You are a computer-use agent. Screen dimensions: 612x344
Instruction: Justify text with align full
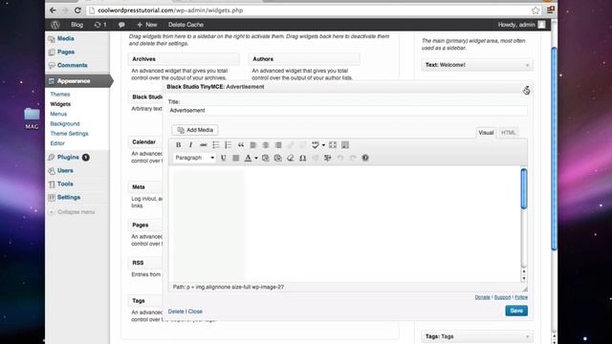pyautogui.click(x=236, y=158)
